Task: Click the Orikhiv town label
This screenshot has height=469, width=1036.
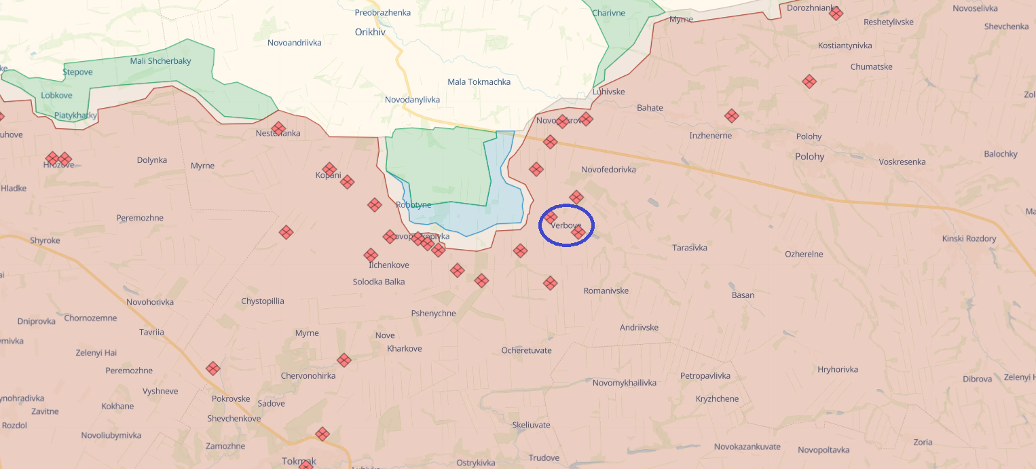Action: coord(369,32)
